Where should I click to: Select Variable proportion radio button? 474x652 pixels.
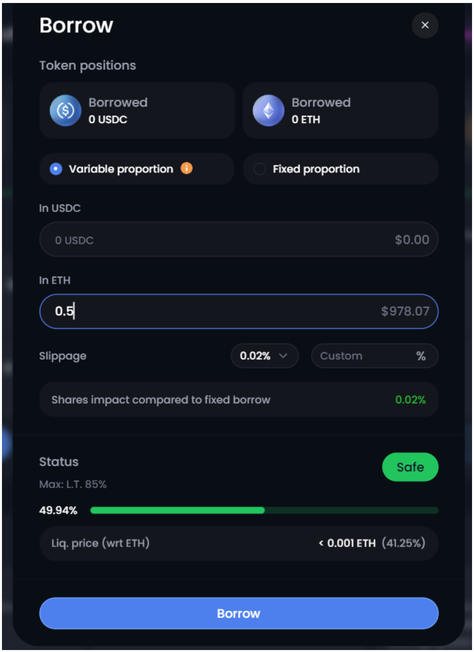coord(56,169)
